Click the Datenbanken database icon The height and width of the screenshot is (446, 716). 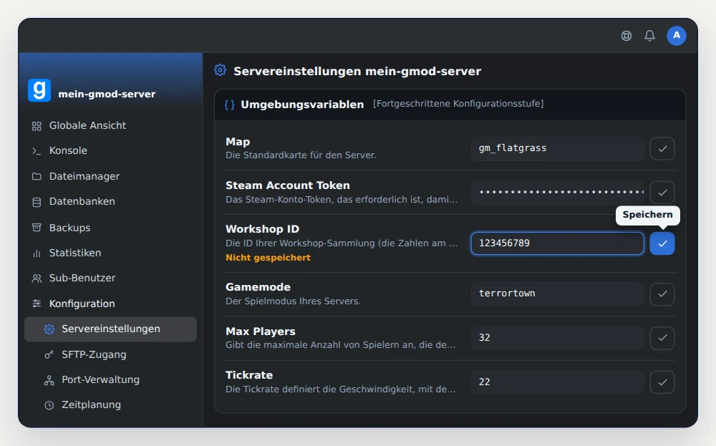[x=37, y=202]
